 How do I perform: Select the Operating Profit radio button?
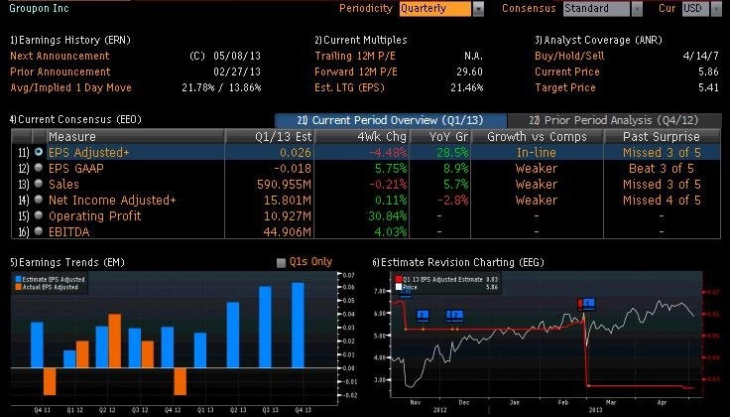point(38,215)
